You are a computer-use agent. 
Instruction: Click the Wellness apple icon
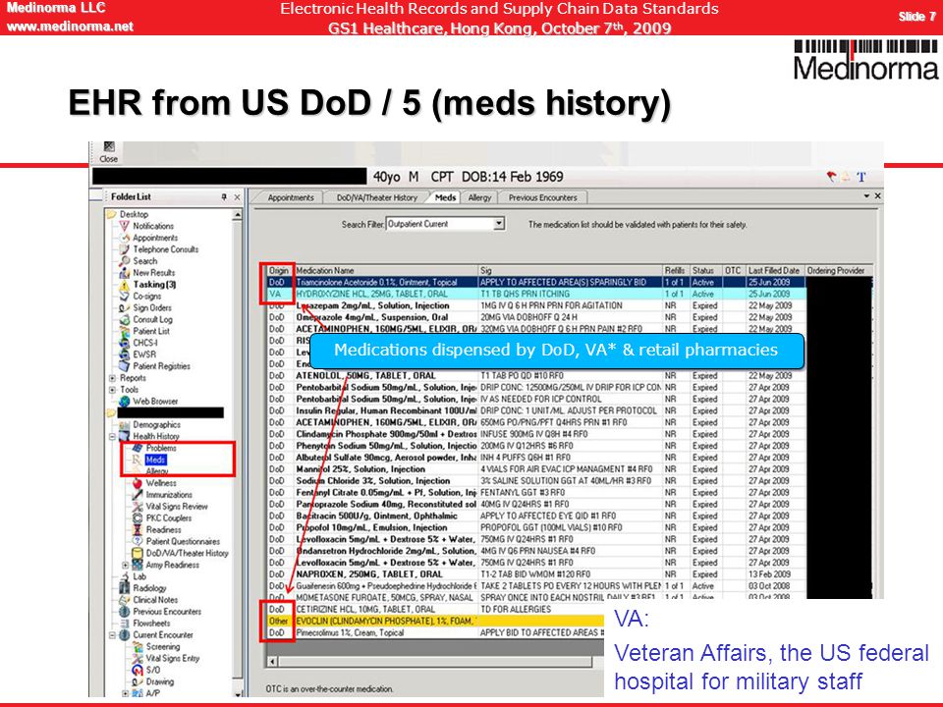[138, 483]
